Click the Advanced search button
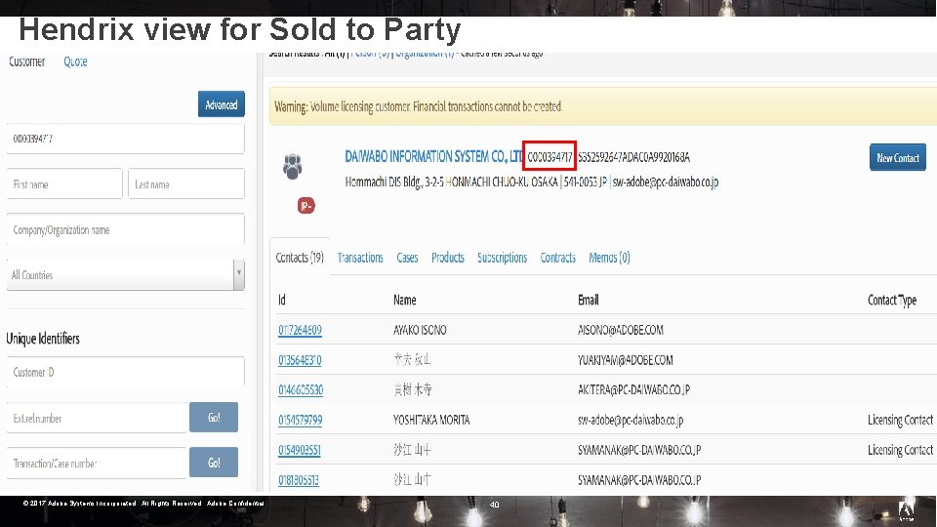The width and height of the screenshot is (937, 527). pos(222,104)
